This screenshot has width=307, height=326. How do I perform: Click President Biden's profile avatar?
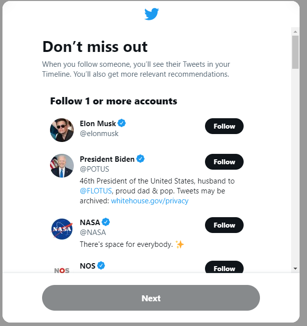62,166
